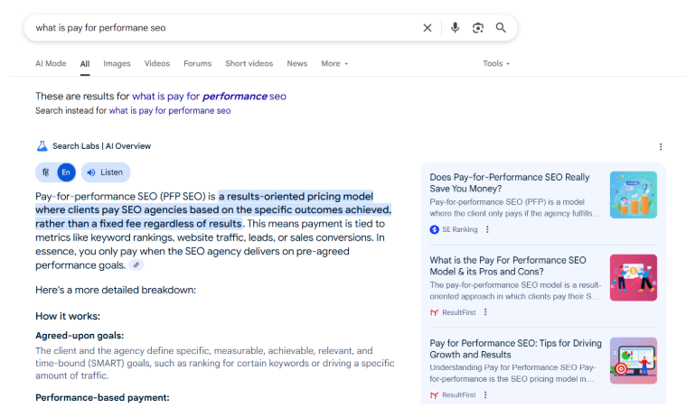Start voice search with the microphone icon
The image size is (686, 417).
pos(456,28)
